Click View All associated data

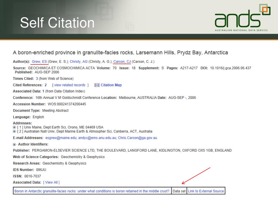[x=51, y=182]
